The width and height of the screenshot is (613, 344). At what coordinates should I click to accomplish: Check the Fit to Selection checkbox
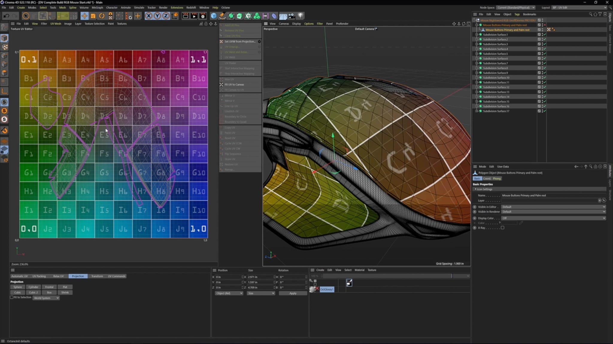tap(12, 297)
